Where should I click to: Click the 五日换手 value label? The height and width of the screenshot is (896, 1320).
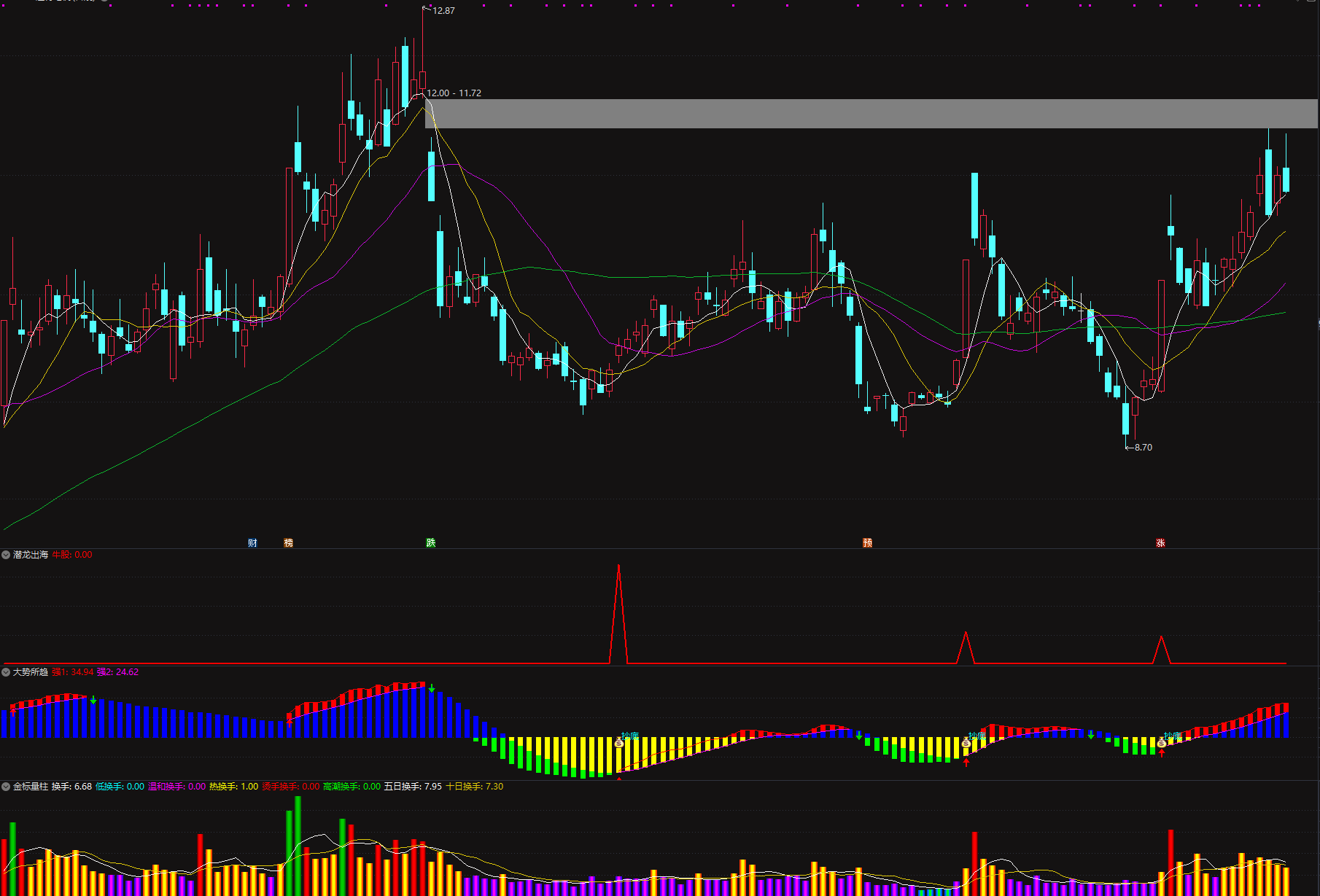[413, 787]
